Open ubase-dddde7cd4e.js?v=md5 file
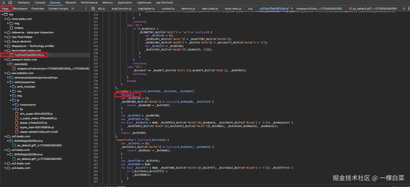This screenshot has width=410, height=187. click(39, 132)
